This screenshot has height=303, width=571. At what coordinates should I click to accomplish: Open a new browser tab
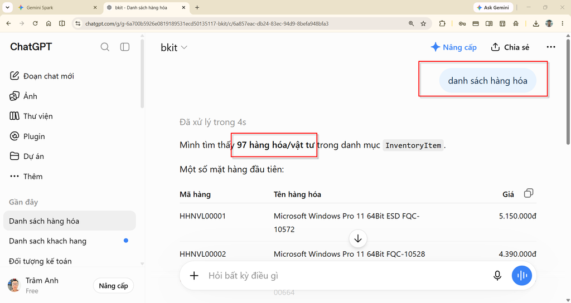[197, 7]
